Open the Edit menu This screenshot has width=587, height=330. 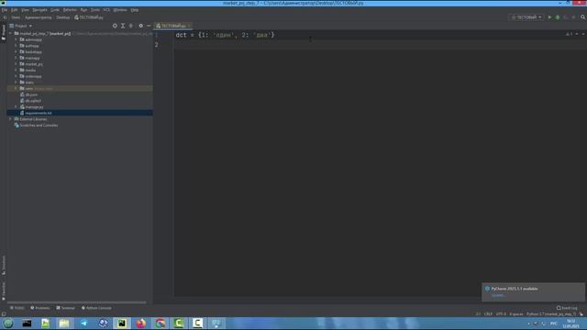pos(15,10)
